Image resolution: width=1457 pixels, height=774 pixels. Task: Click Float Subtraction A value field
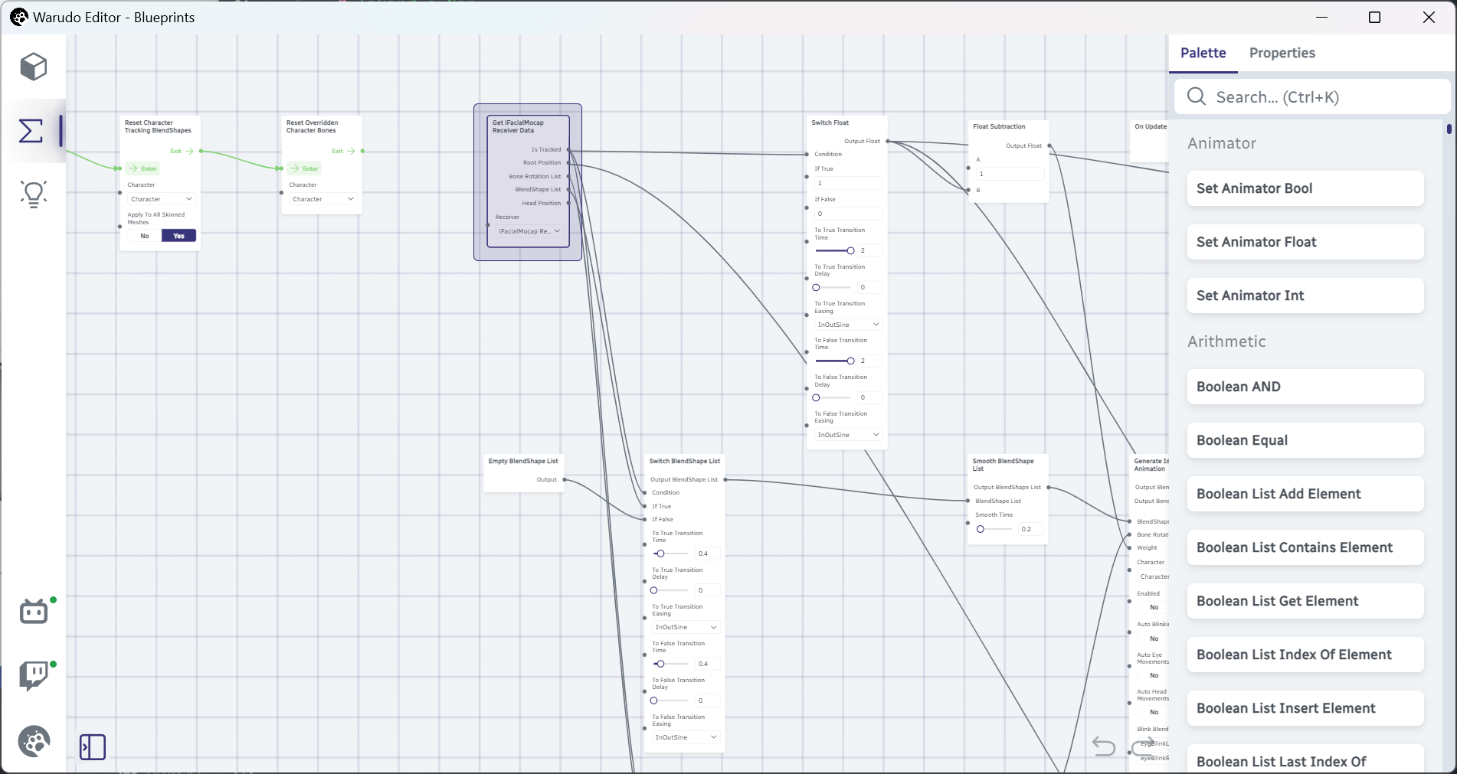pos(1010,174)
